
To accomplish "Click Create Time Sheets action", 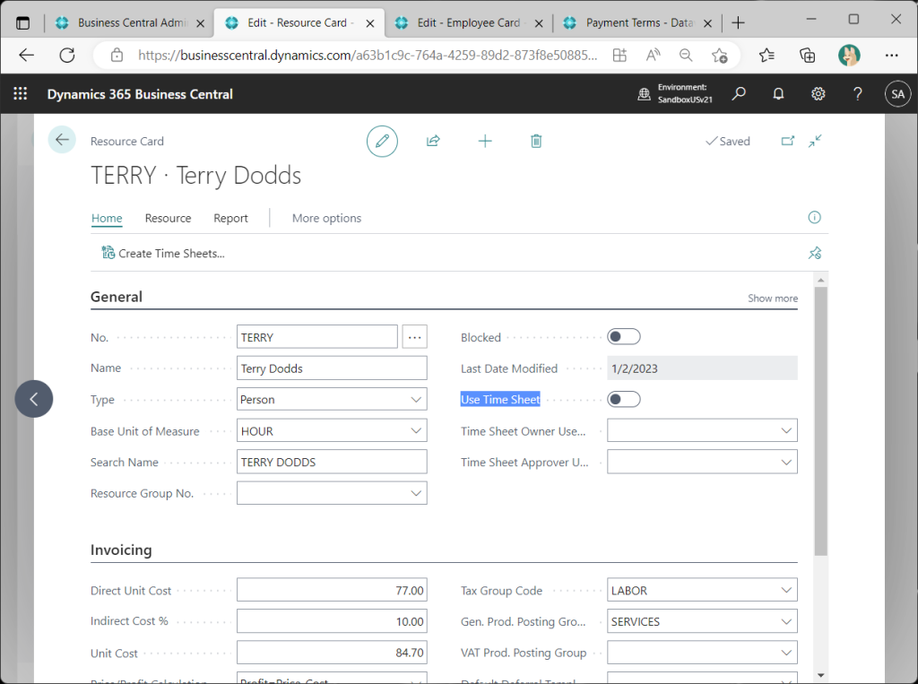I will pos(163,253).
